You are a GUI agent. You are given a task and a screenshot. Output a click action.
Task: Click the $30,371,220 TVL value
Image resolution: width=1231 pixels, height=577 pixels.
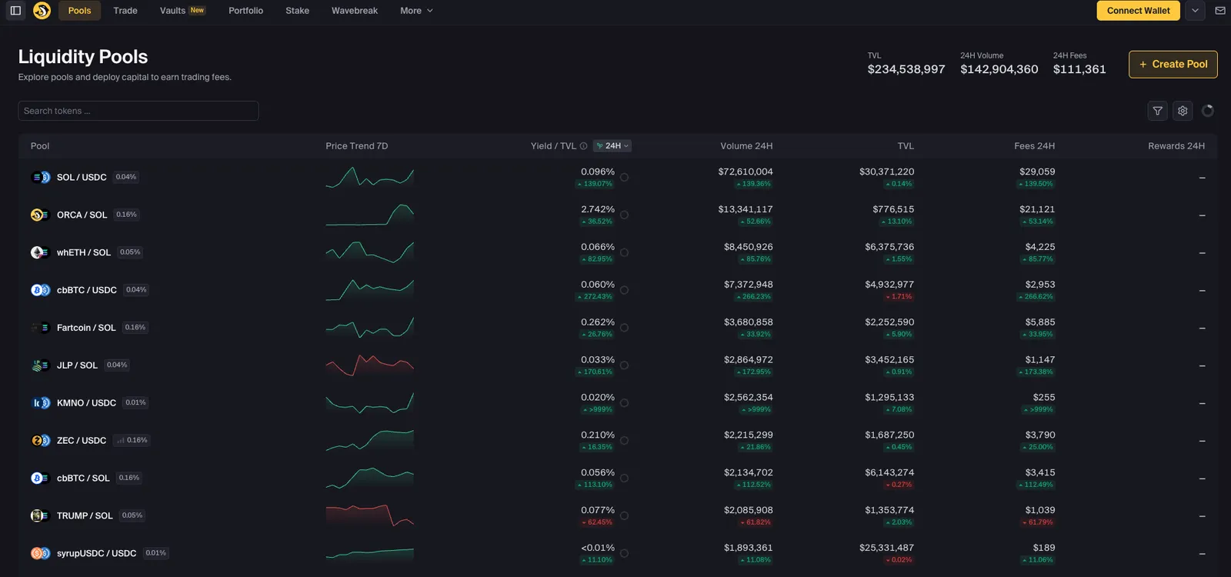click(887, 172)
